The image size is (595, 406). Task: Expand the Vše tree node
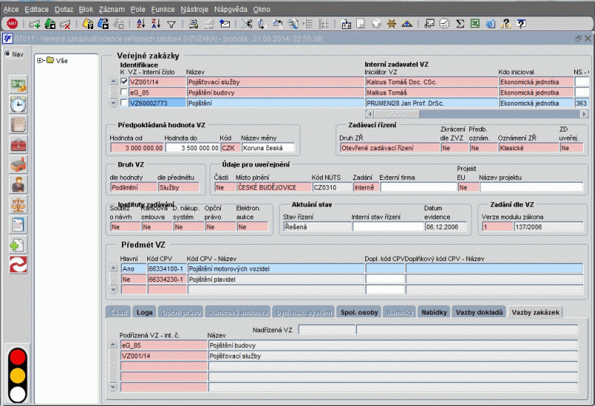39,60
